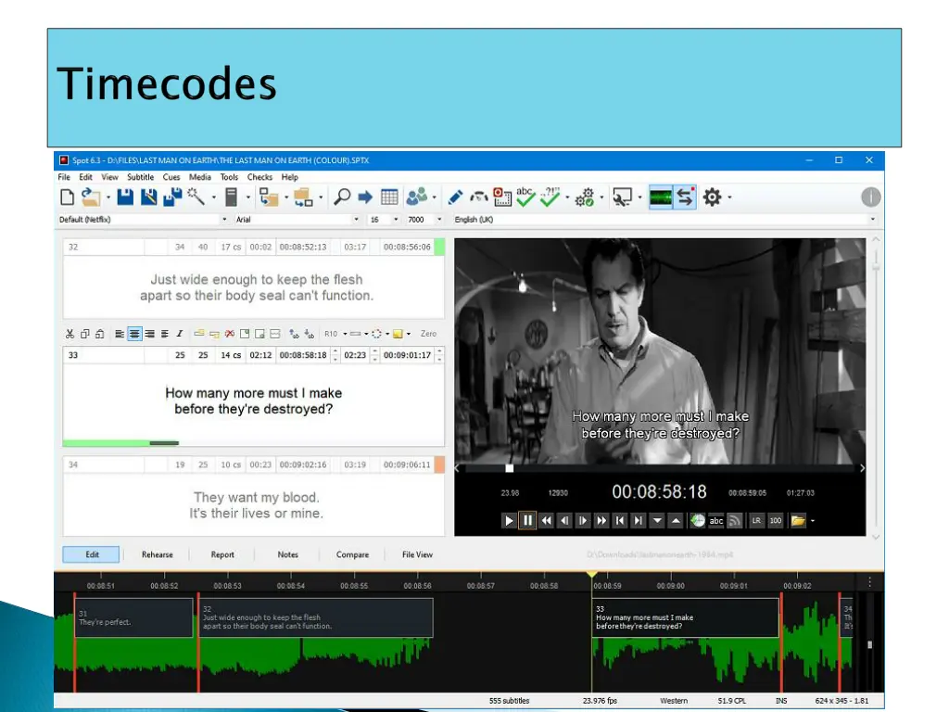The image size is (949, 712).
Task: Open the Cues menu
Action: 171,177
